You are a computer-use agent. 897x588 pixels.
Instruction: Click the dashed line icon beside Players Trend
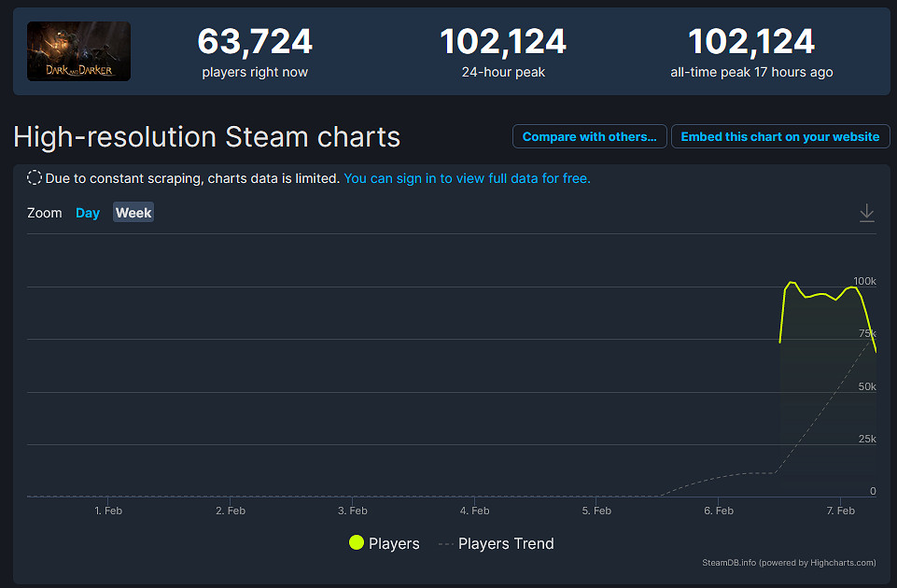tap(446, 543)
